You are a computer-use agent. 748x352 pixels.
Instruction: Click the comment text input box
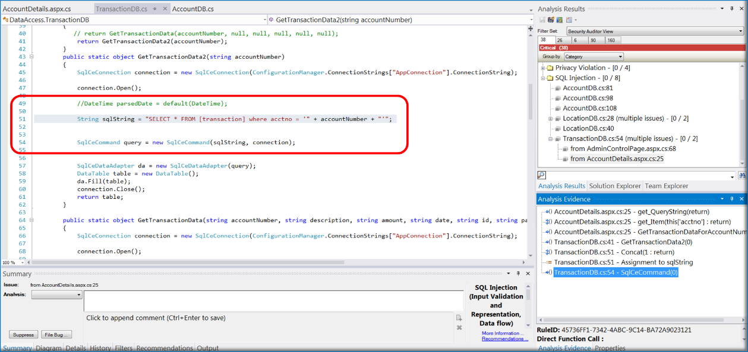tap(273, 301)
